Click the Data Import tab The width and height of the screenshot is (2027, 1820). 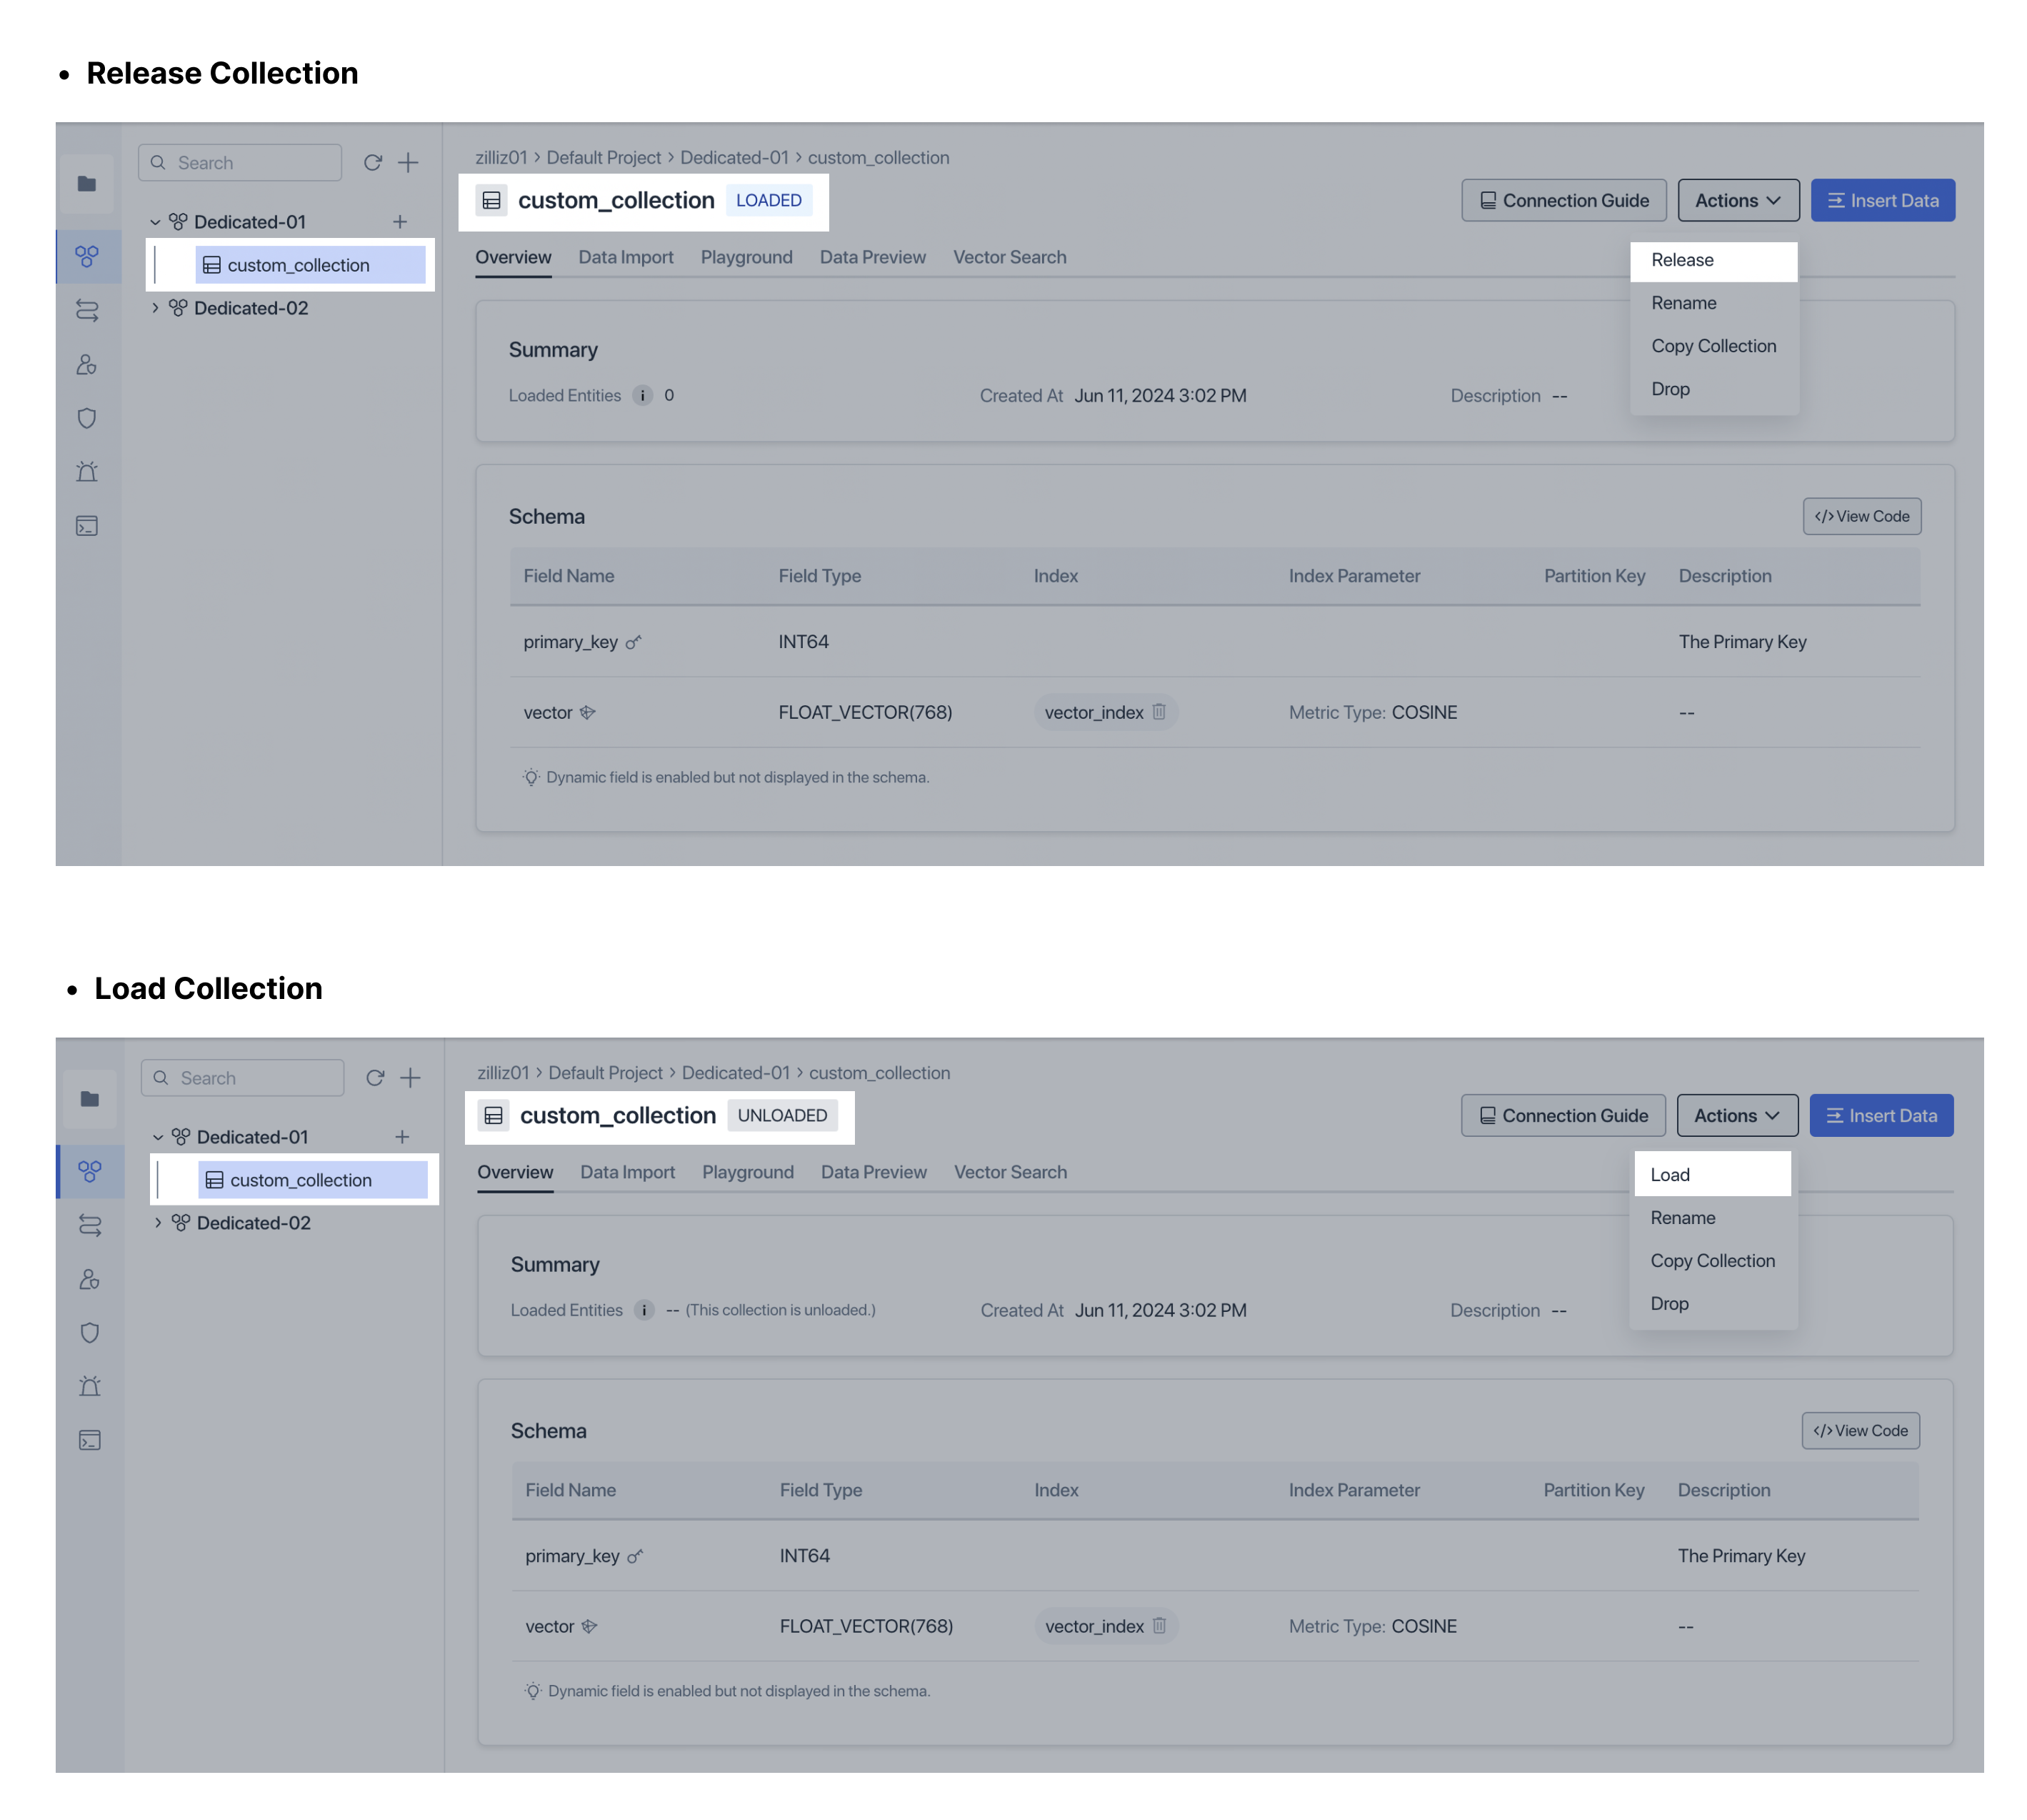click(x=626, y=257)
